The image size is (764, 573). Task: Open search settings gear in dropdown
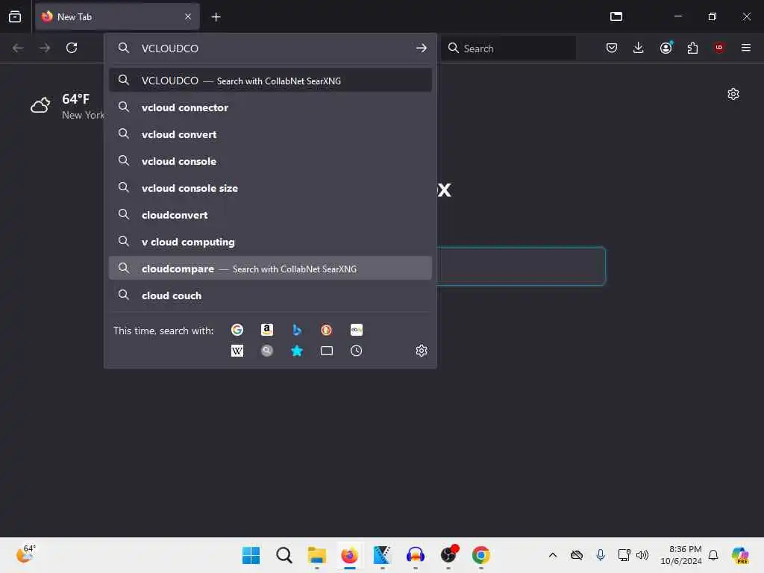tap(422, 351)
